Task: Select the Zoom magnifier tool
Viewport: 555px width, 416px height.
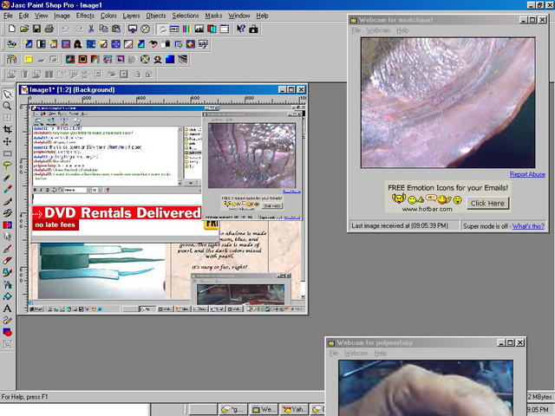Action: click(x=8, y=106)
